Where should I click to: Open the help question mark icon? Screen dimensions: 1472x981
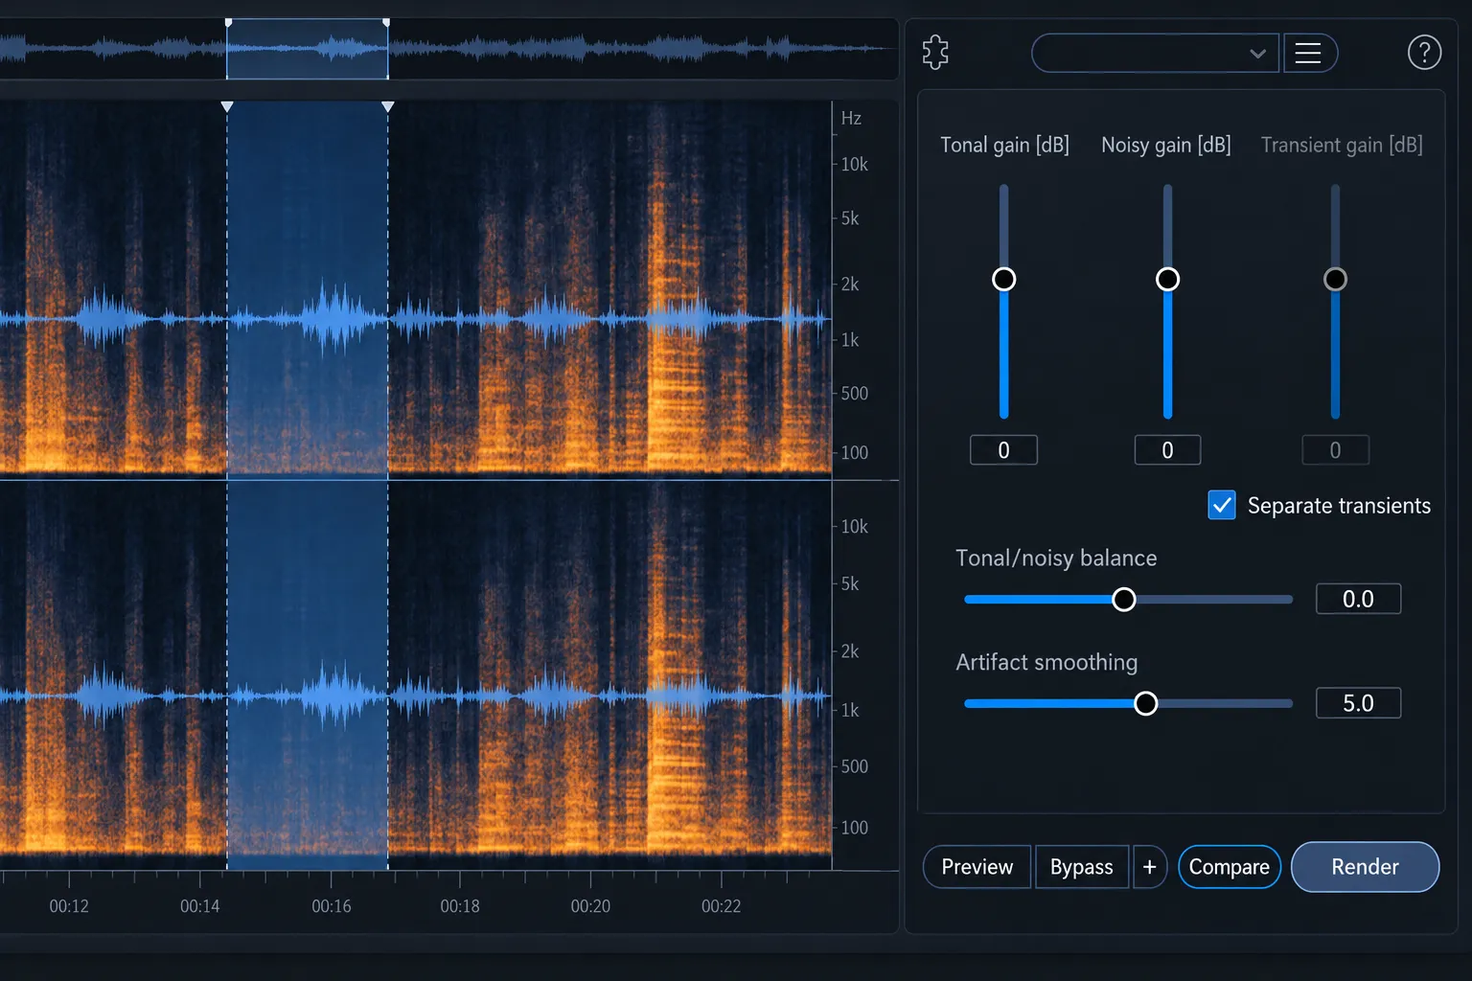tap(1424, 53)
